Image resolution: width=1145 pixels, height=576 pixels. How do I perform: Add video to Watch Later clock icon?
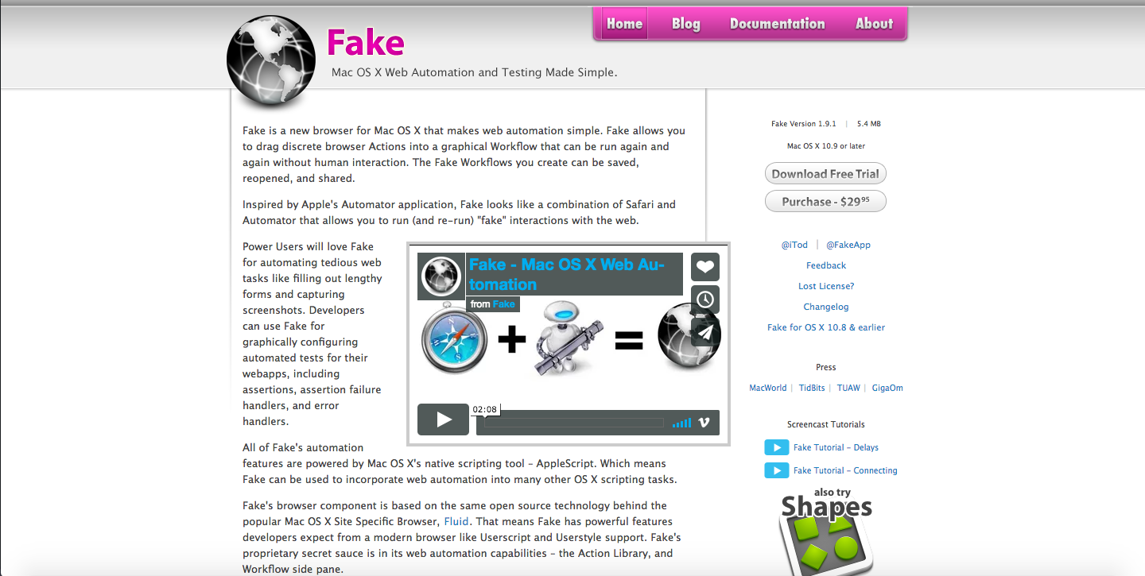click(705, 300)
